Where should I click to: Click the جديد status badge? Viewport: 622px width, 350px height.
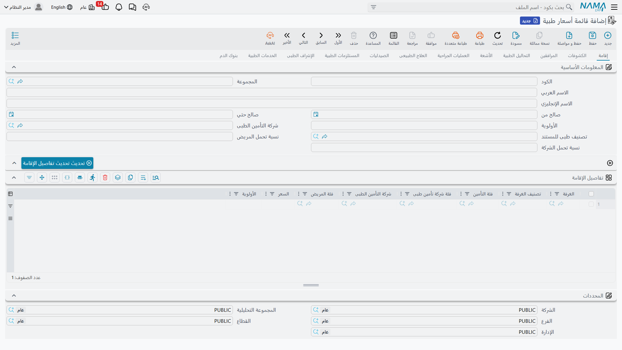pyautogui.click(x=530, y=21)
